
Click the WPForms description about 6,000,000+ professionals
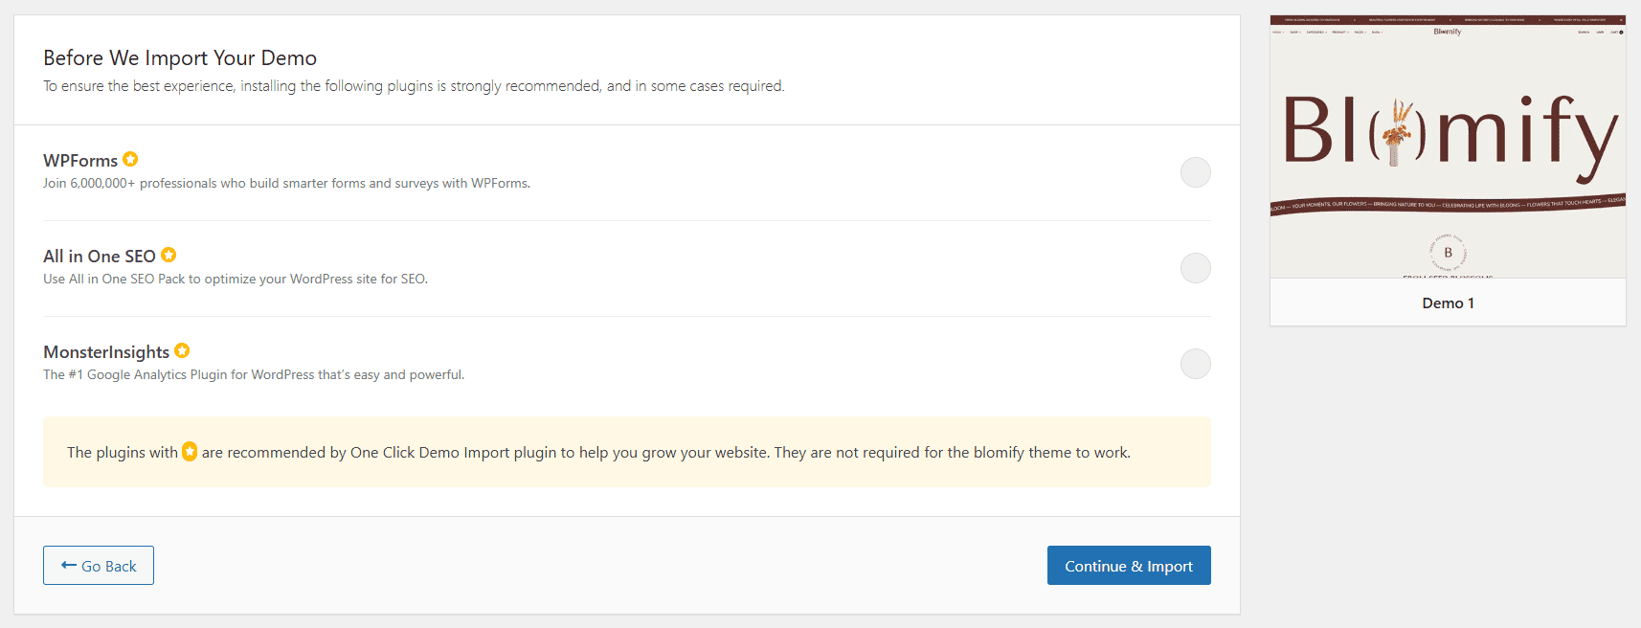click(x=286, y=183)
